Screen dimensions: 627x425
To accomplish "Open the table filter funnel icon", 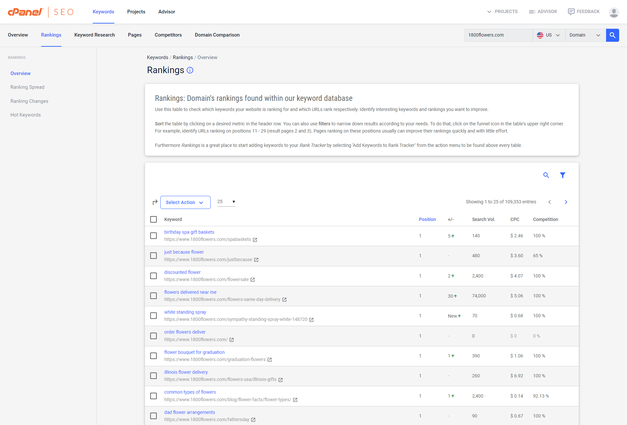I will (x=562, y=175).
